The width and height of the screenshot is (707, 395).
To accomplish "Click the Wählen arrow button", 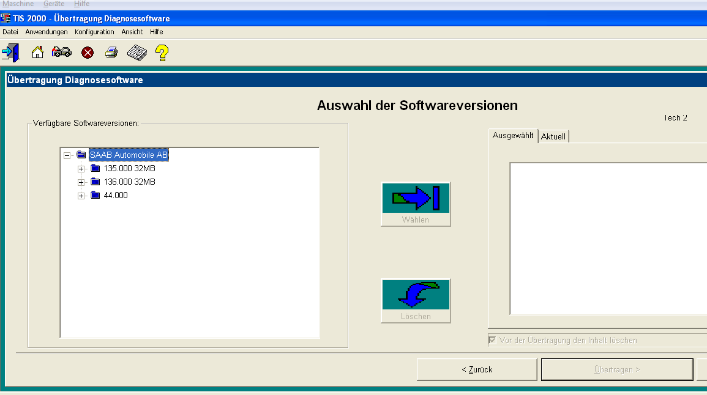I will click(416, 204).
